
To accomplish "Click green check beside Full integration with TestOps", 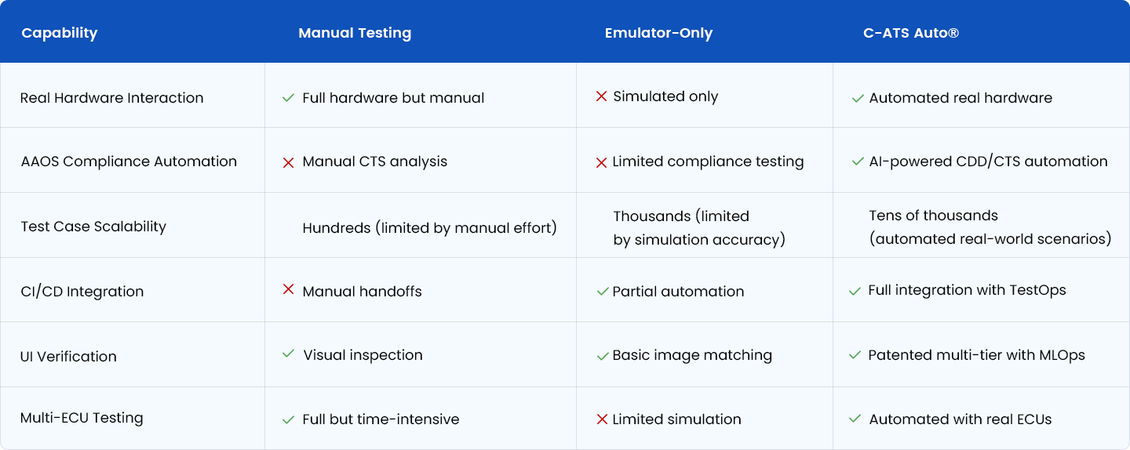I will (855, 291).
